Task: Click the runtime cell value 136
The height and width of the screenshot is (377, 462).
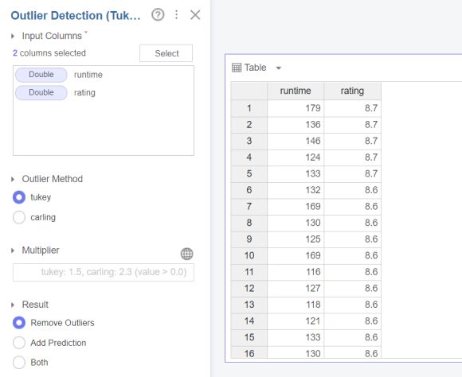Action: [x=296, y=125]
